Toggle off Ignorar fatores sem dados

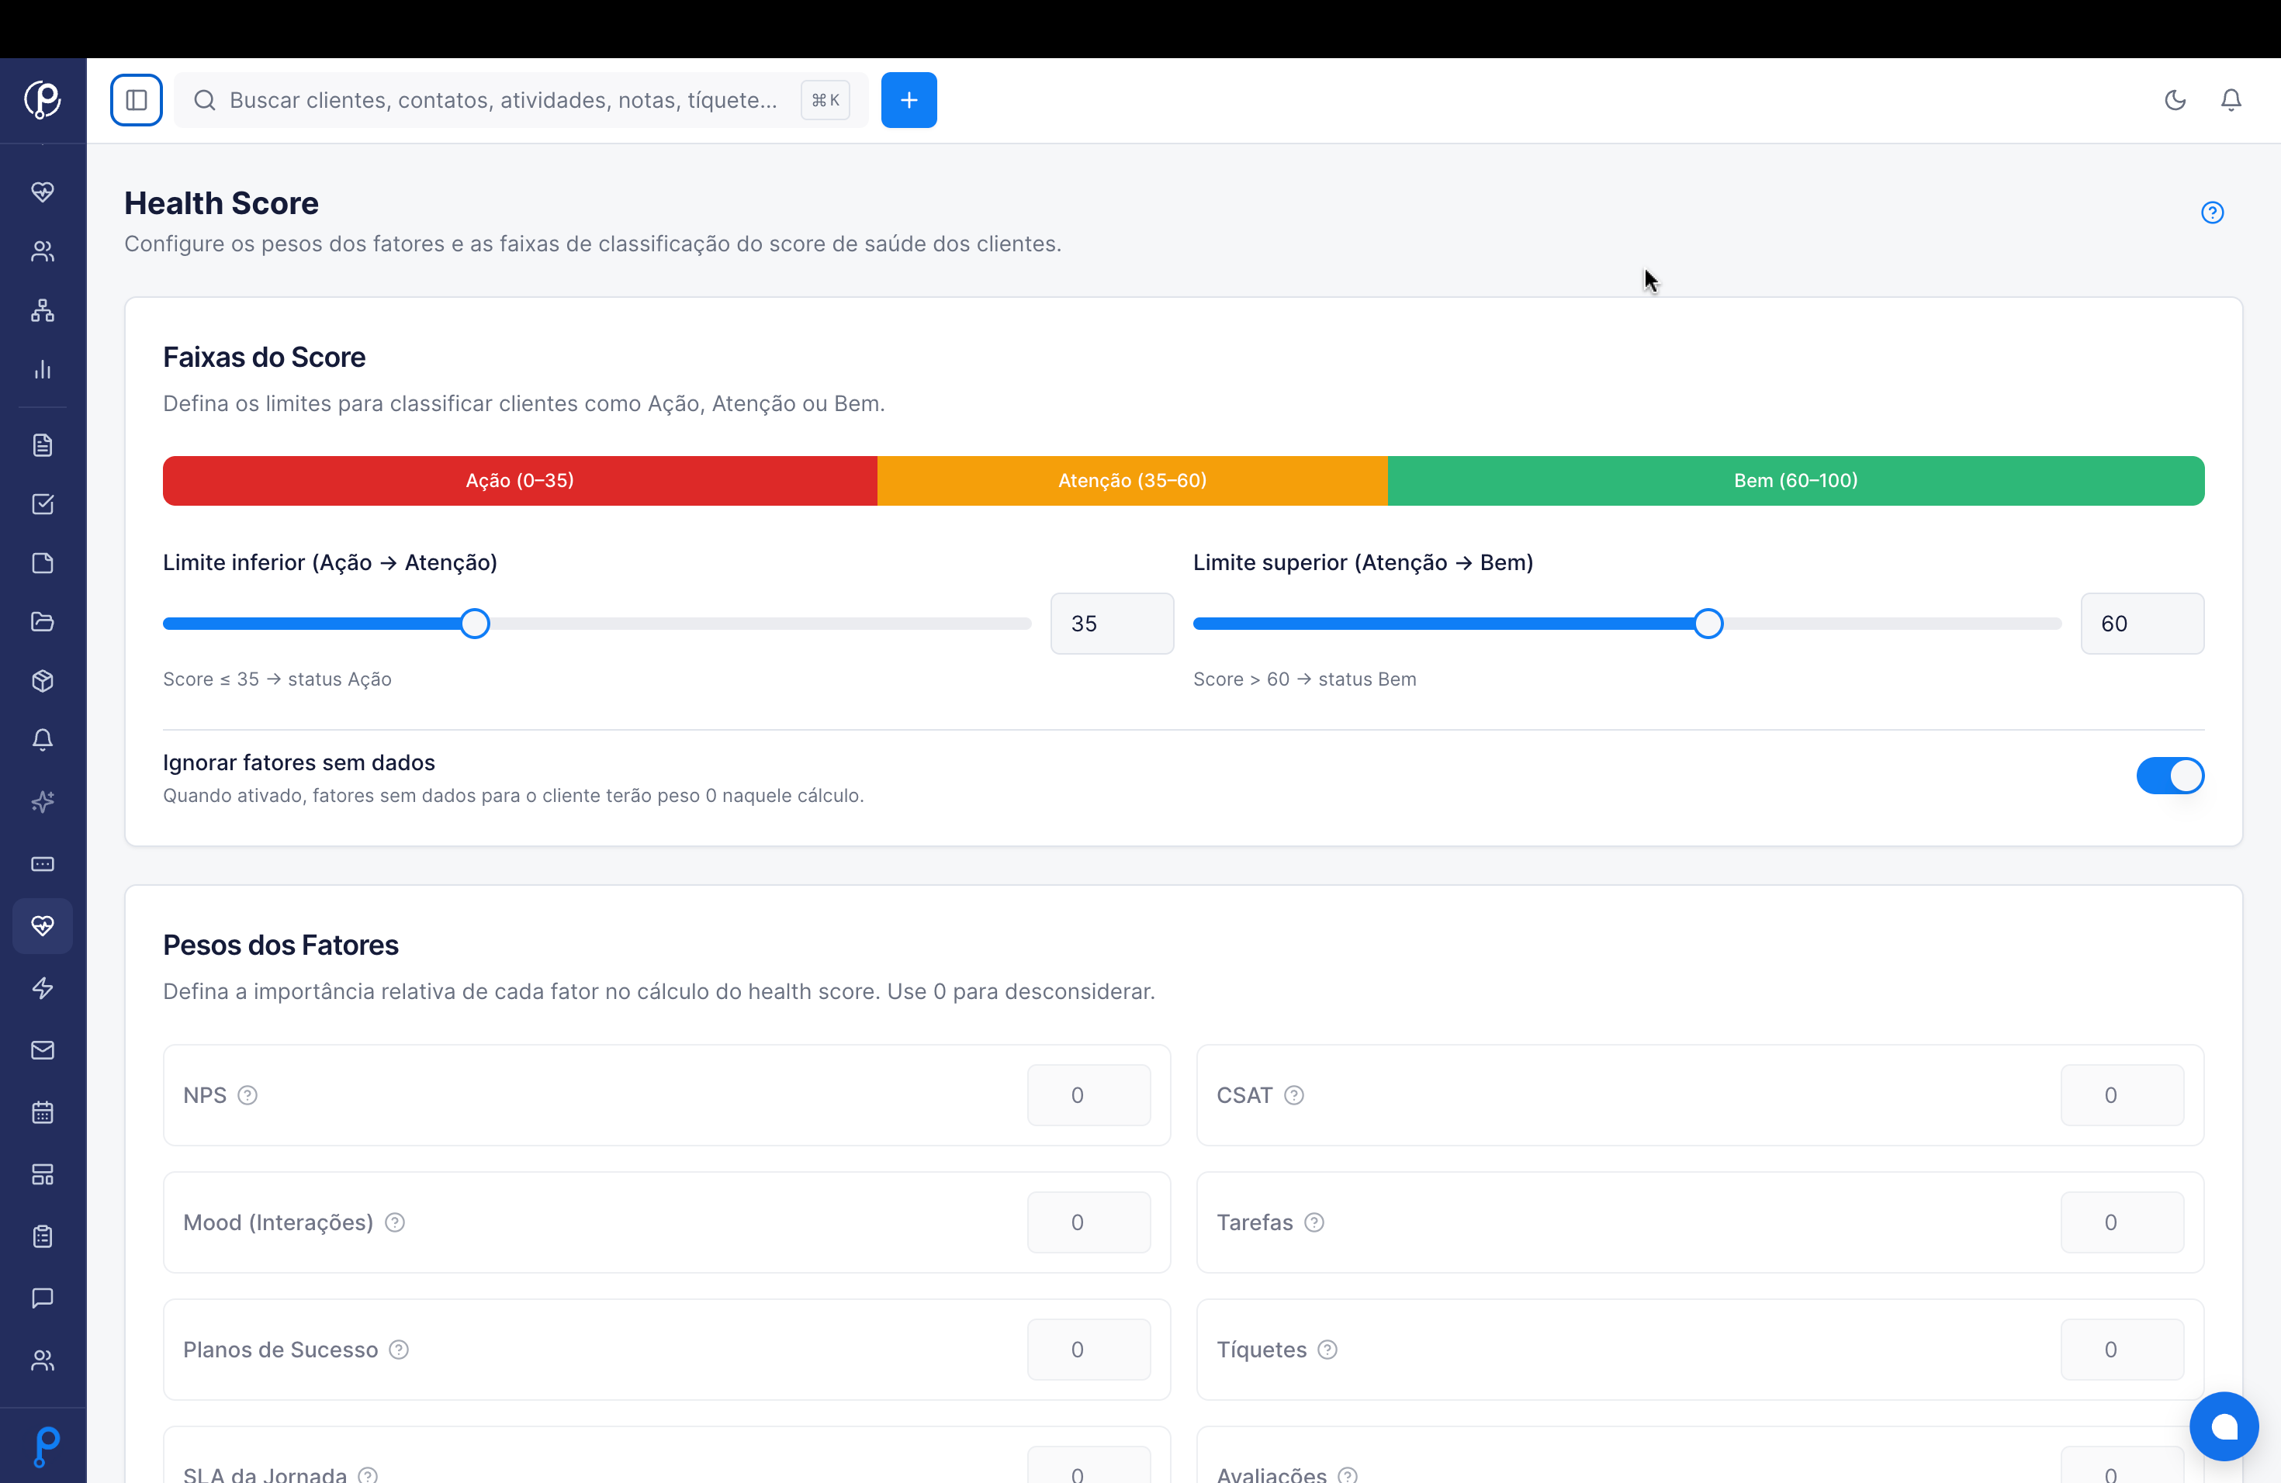tap(2170, 776)
